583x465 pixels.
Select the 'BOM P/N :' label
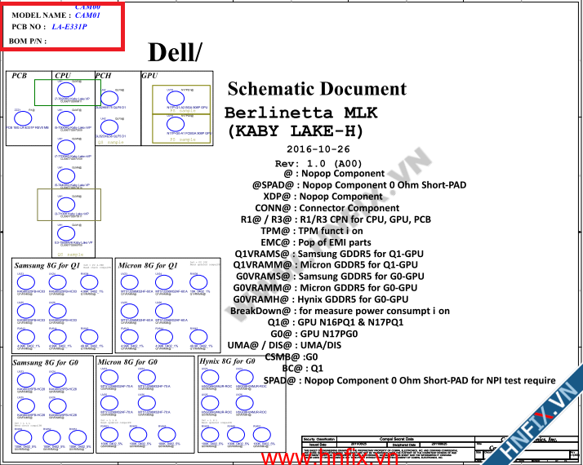[28, 41]
